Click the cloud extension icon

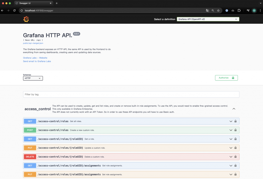tap(233, 10)
